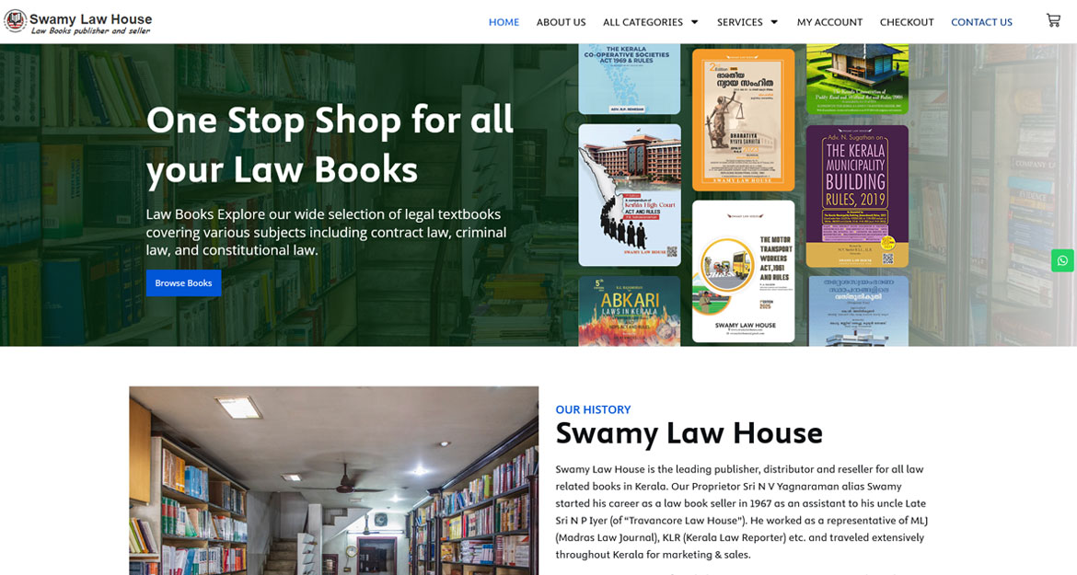
Task: Open the shopping cart icon
Action: point(1053,20)
